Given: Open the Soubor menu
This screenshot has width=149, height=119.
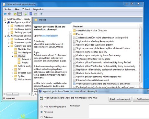Looking at the screenshot, I should click(8, 9).
